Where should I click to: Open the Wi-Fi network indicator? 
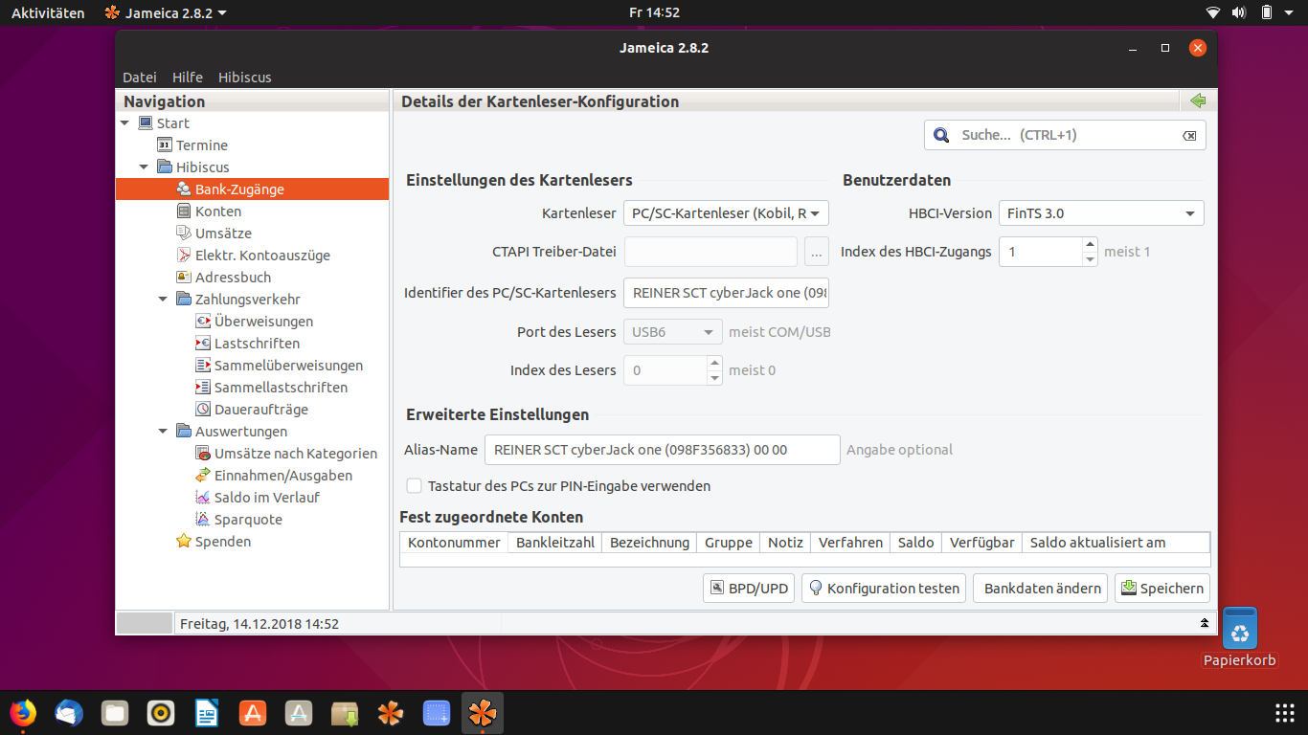(1213, 13)
